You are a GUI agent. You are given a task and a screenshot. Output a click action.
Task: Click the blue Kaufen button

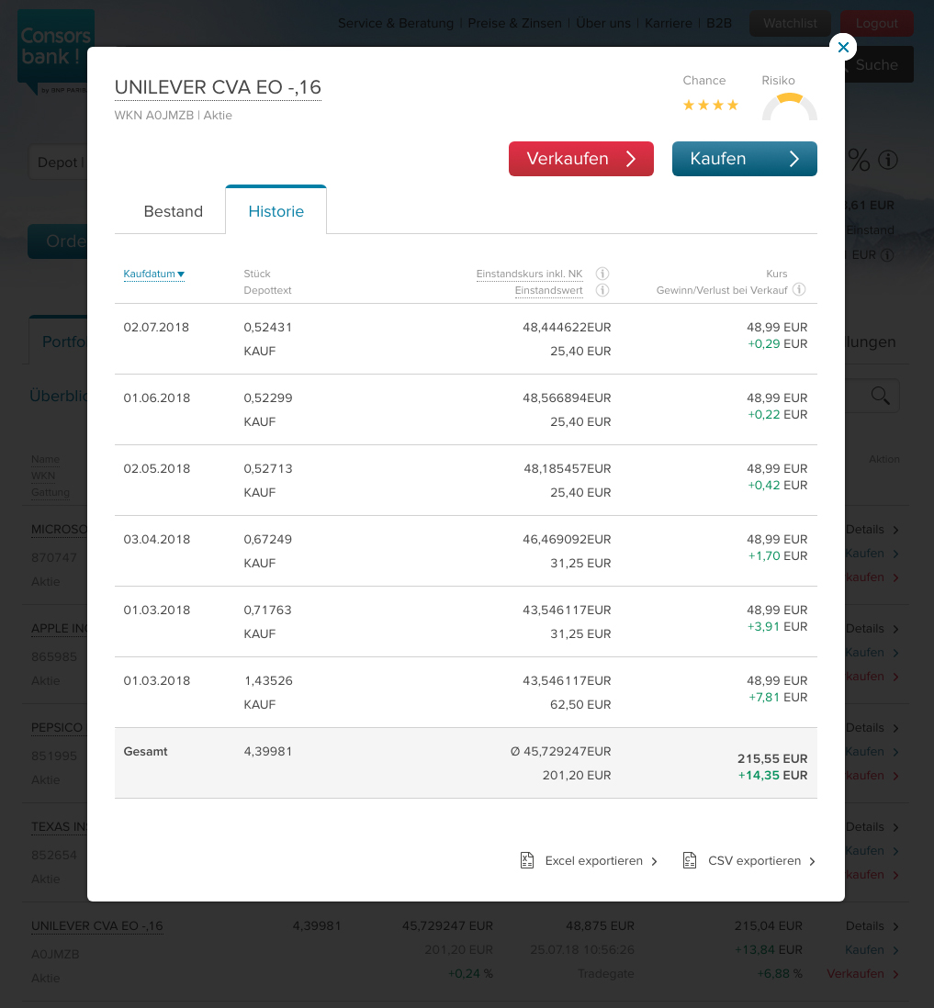tap(744, 159)
